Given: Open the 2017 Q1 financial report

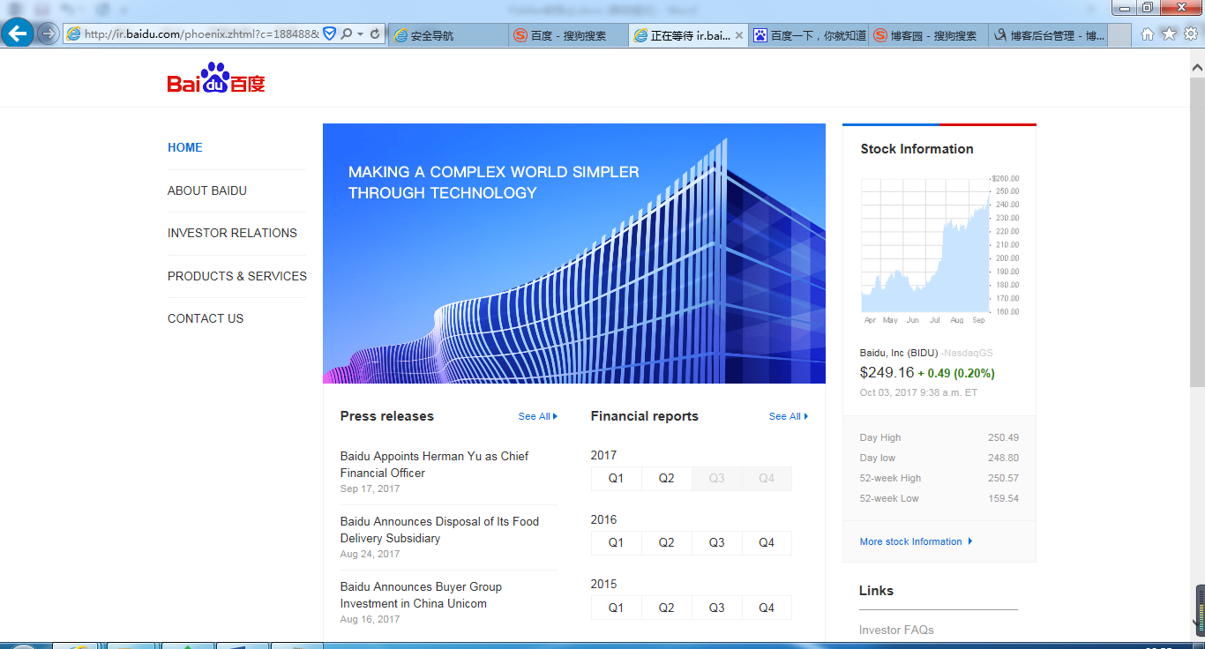Looking at the screenshot, I should [x=616, y=478].
